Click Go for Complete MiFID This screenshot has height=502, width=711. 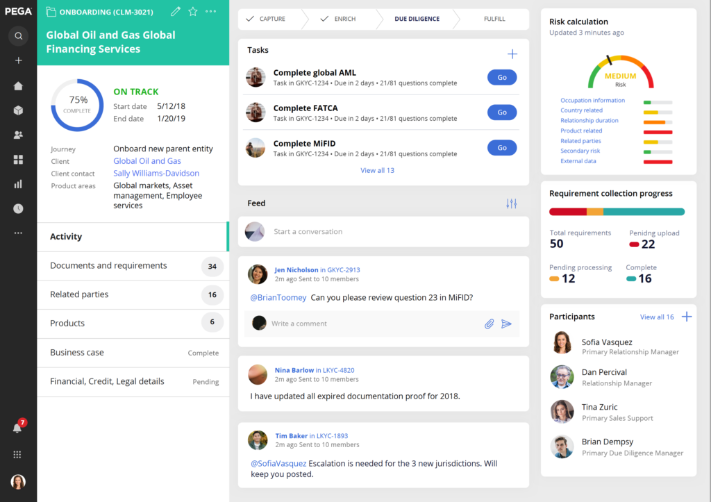502,148
